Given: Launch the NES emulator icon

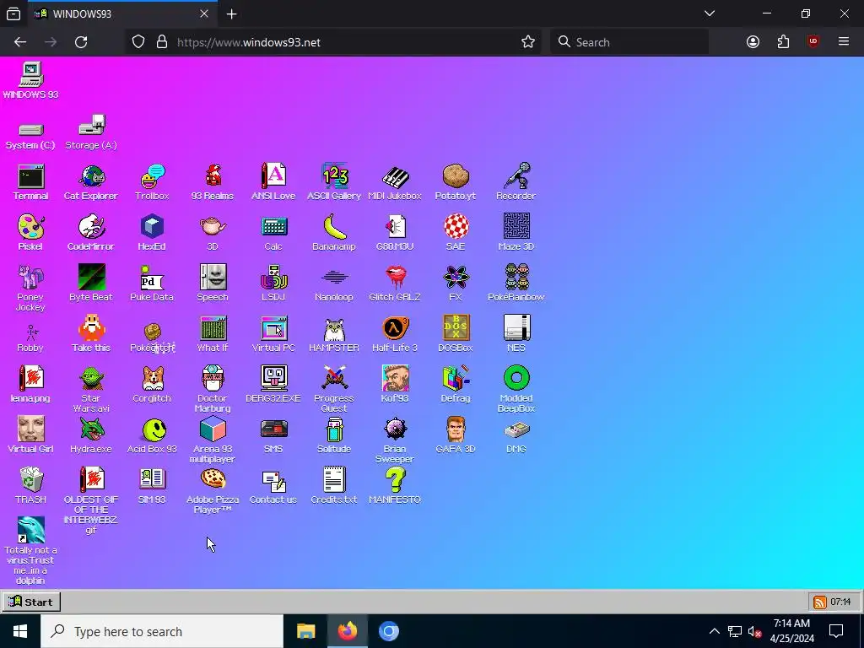Looking at the screenshot, I should (516, 334).
